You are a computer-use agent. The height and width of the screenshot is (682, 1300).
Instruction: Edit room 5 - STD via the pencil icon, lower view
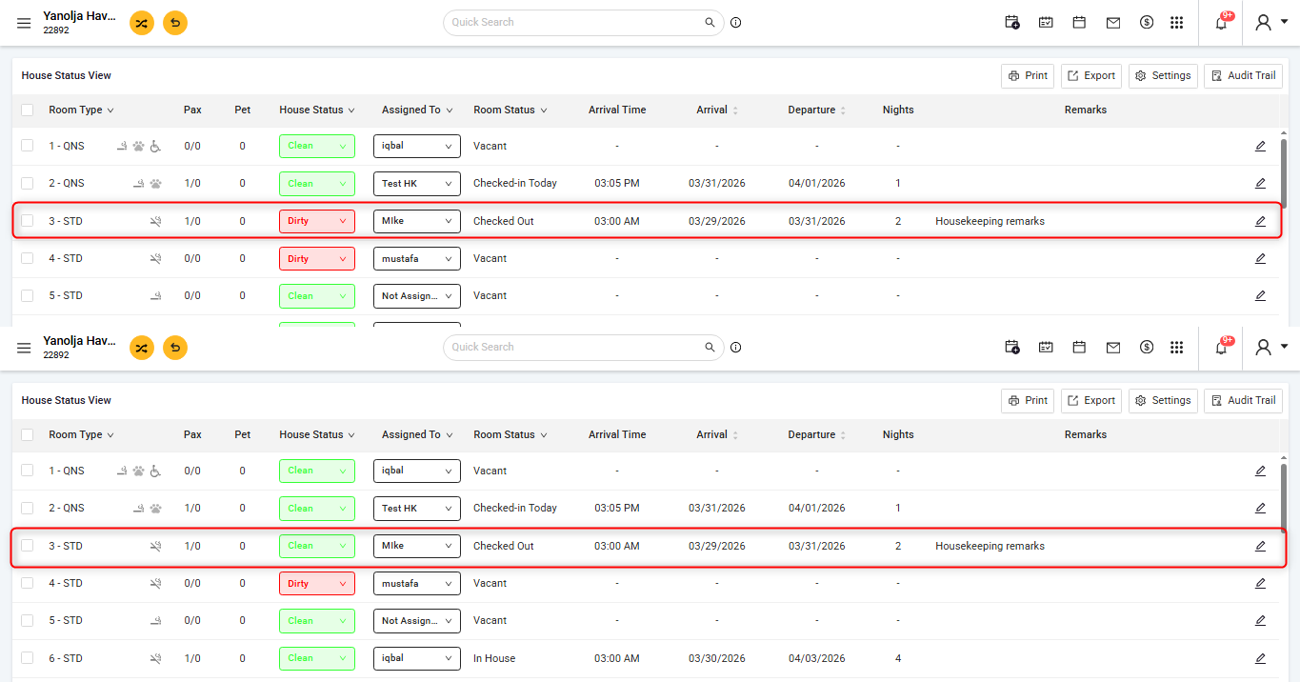[x=1260, y=620]
